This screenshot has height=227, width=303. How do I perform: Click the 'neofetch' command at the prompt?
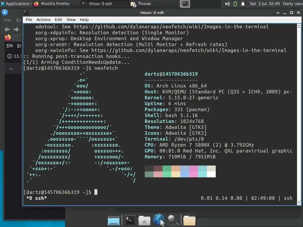(x=106, y=68)
